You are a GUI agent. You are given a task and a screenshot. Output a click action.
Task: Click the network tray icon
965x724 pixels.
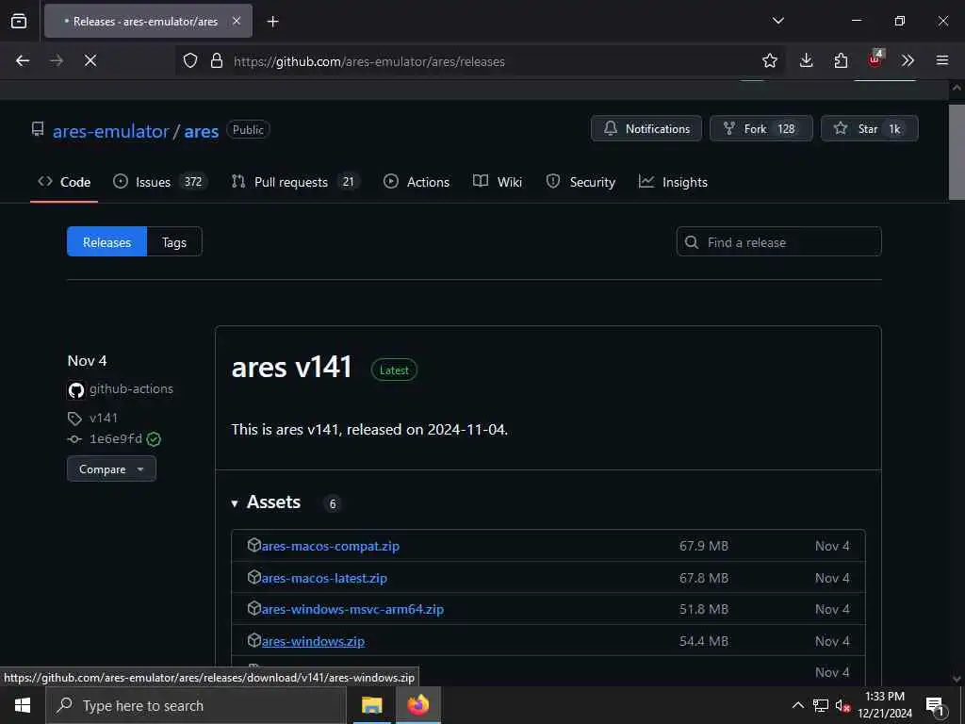(821, 705)
